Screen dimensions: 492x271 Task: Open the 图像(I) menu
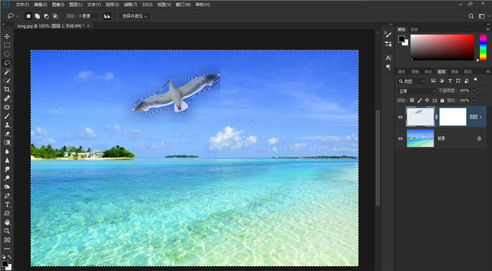coord(58,5)
